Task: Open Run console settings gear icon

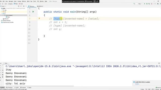Action: 159,63
